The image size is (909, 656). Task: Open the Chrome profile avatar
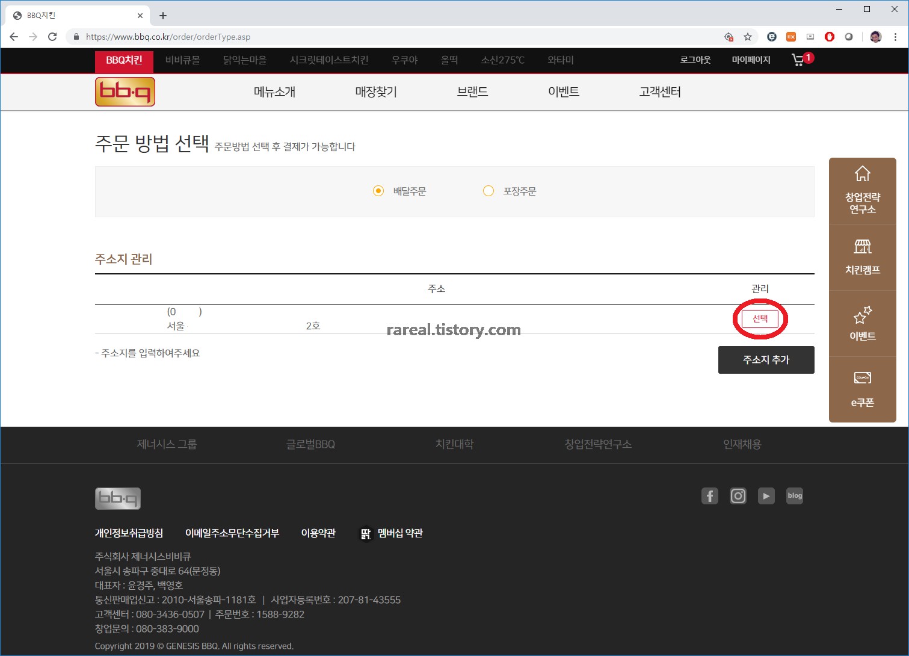click(876, 37)
